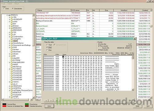Select the 'Backup of licence.wbk' file row
The width and height of the screenshot is (154, 111).
[x=93, y=21]
